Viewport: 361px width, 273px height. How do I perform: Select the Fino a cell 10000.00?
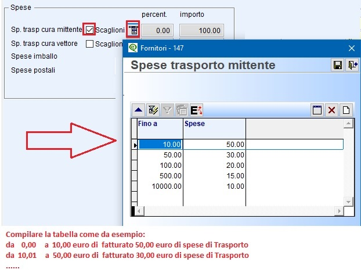[160, 186]
